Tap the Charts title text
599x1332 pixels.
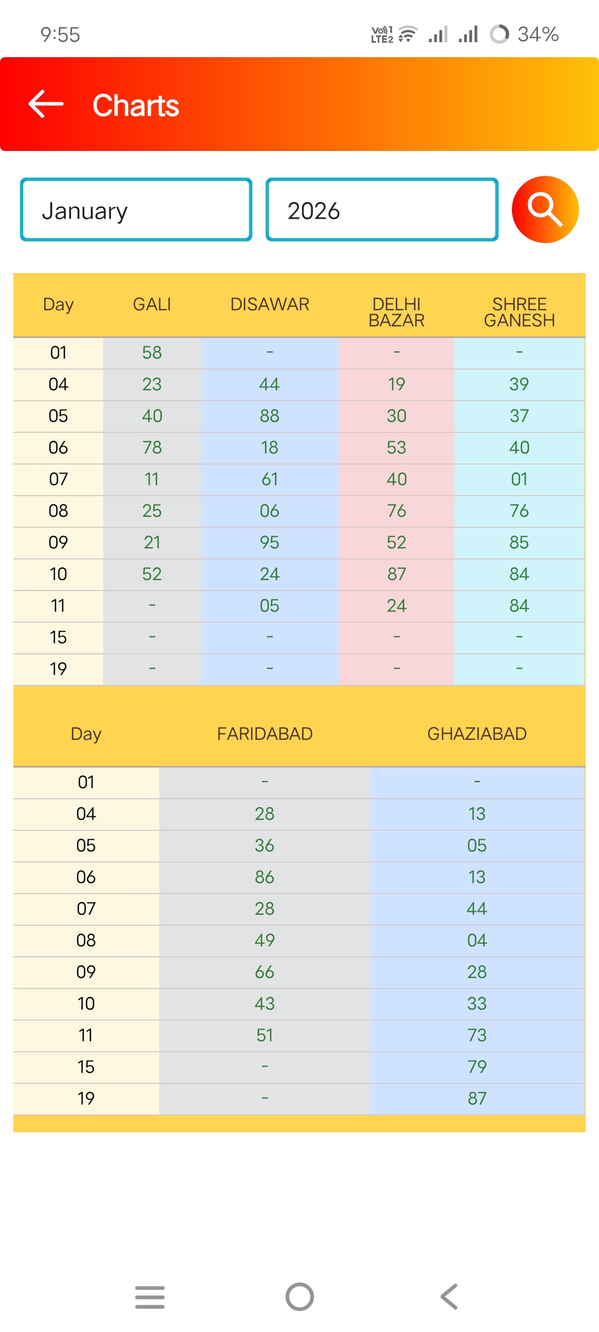pos(136,105)
